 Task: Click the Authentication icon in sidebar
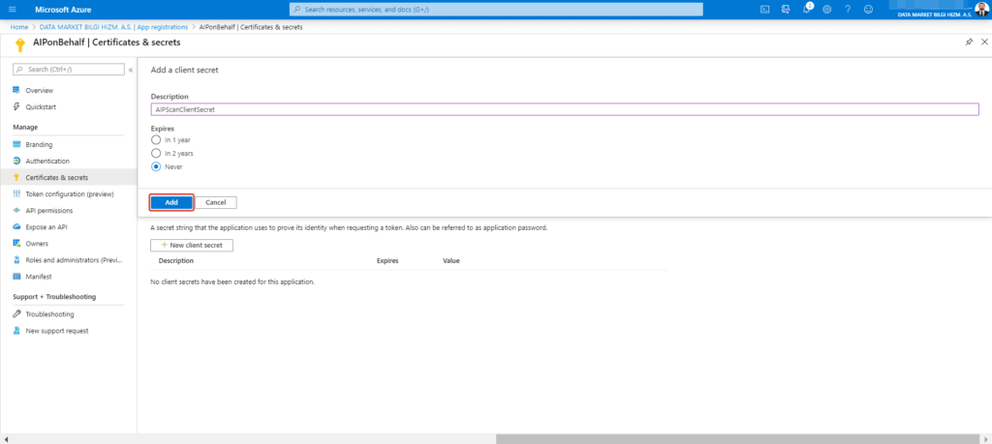17,161
